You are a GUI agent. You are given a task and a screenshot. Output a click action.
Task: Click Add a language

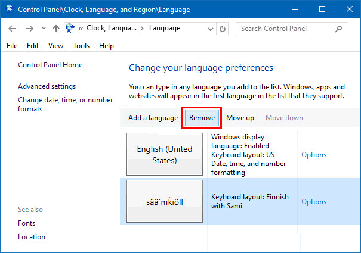[x=153, y=118]
